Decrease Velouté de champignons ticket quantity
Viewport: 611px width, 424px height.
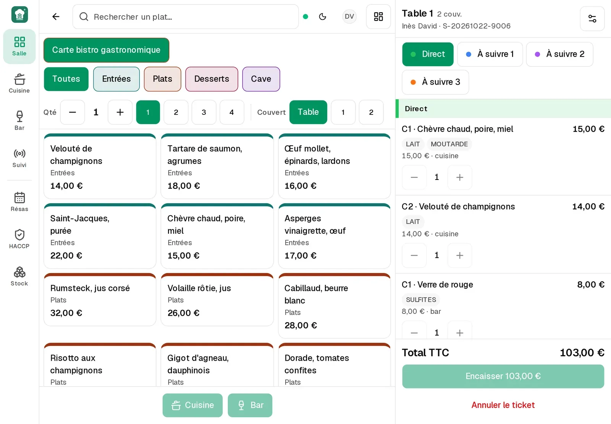[414, 255]
